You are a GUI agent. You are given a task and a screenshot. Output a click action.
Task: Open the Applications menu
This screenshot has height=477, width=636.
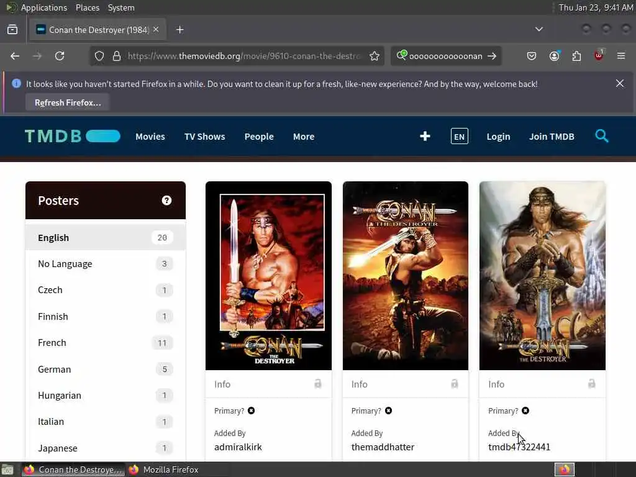(x=44, y=7)
